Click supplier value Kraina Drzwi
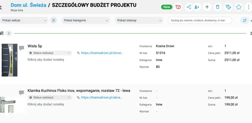Screen dimensions: 252x123 (x=165, y=46)
